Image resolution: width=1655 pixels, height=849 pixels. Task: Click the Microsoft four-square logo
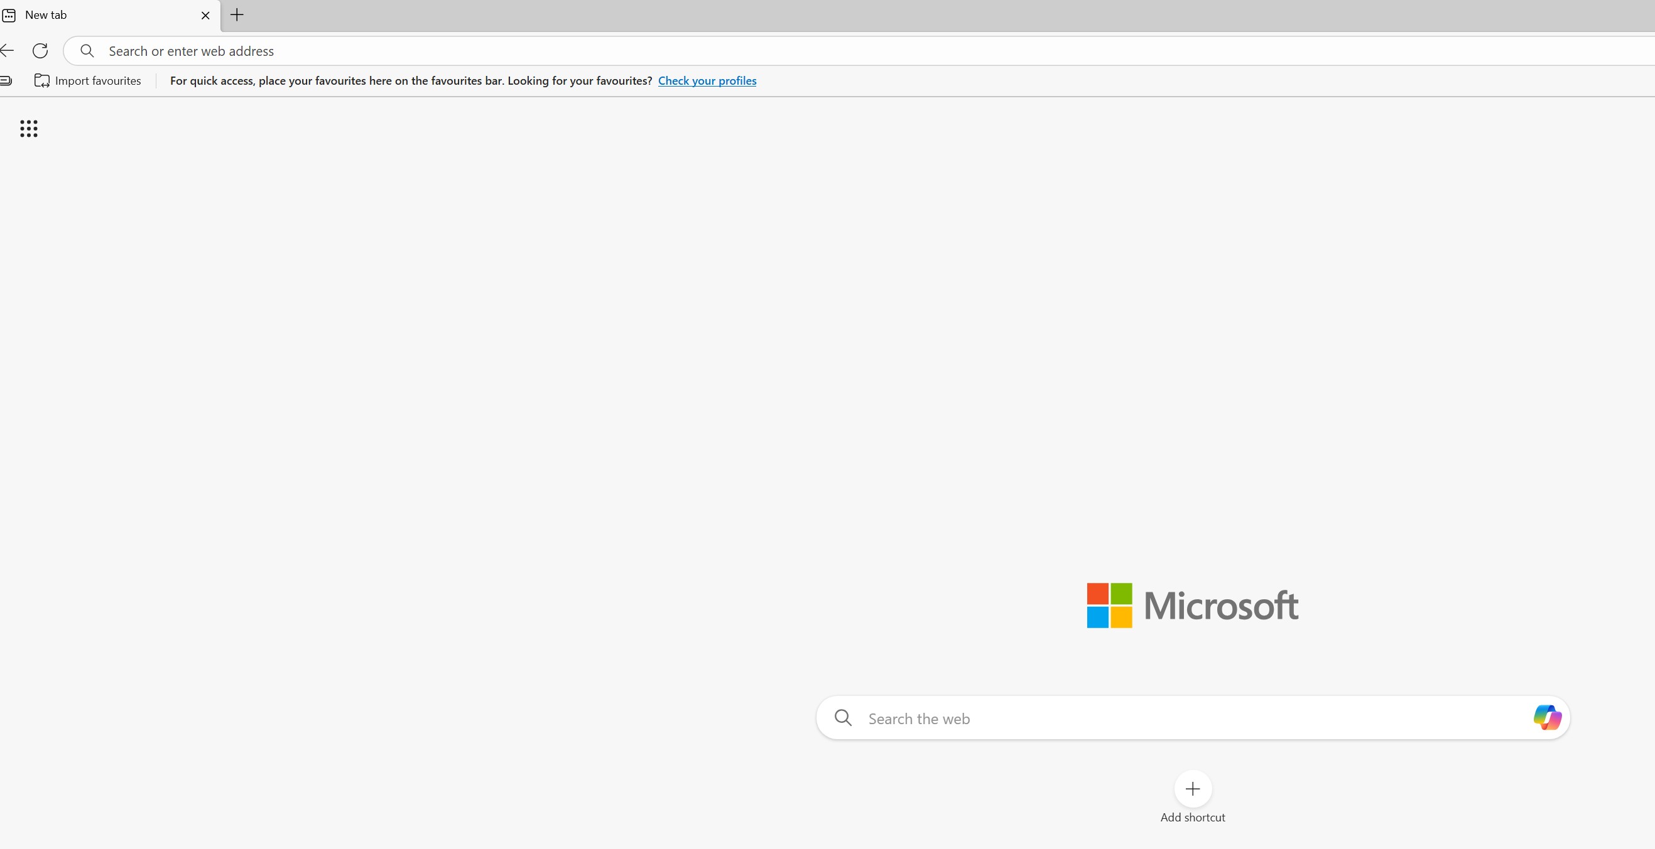click(x=1109, y=605)
